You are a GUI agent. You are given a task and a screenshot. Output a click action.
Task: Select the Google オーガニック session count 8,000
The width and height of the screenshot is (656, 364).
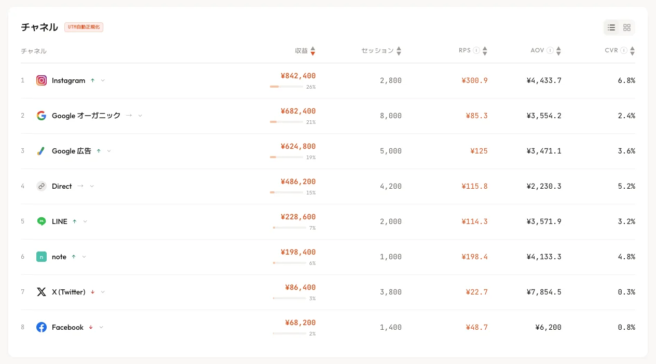pyautogui.click(x=391, y=116)
